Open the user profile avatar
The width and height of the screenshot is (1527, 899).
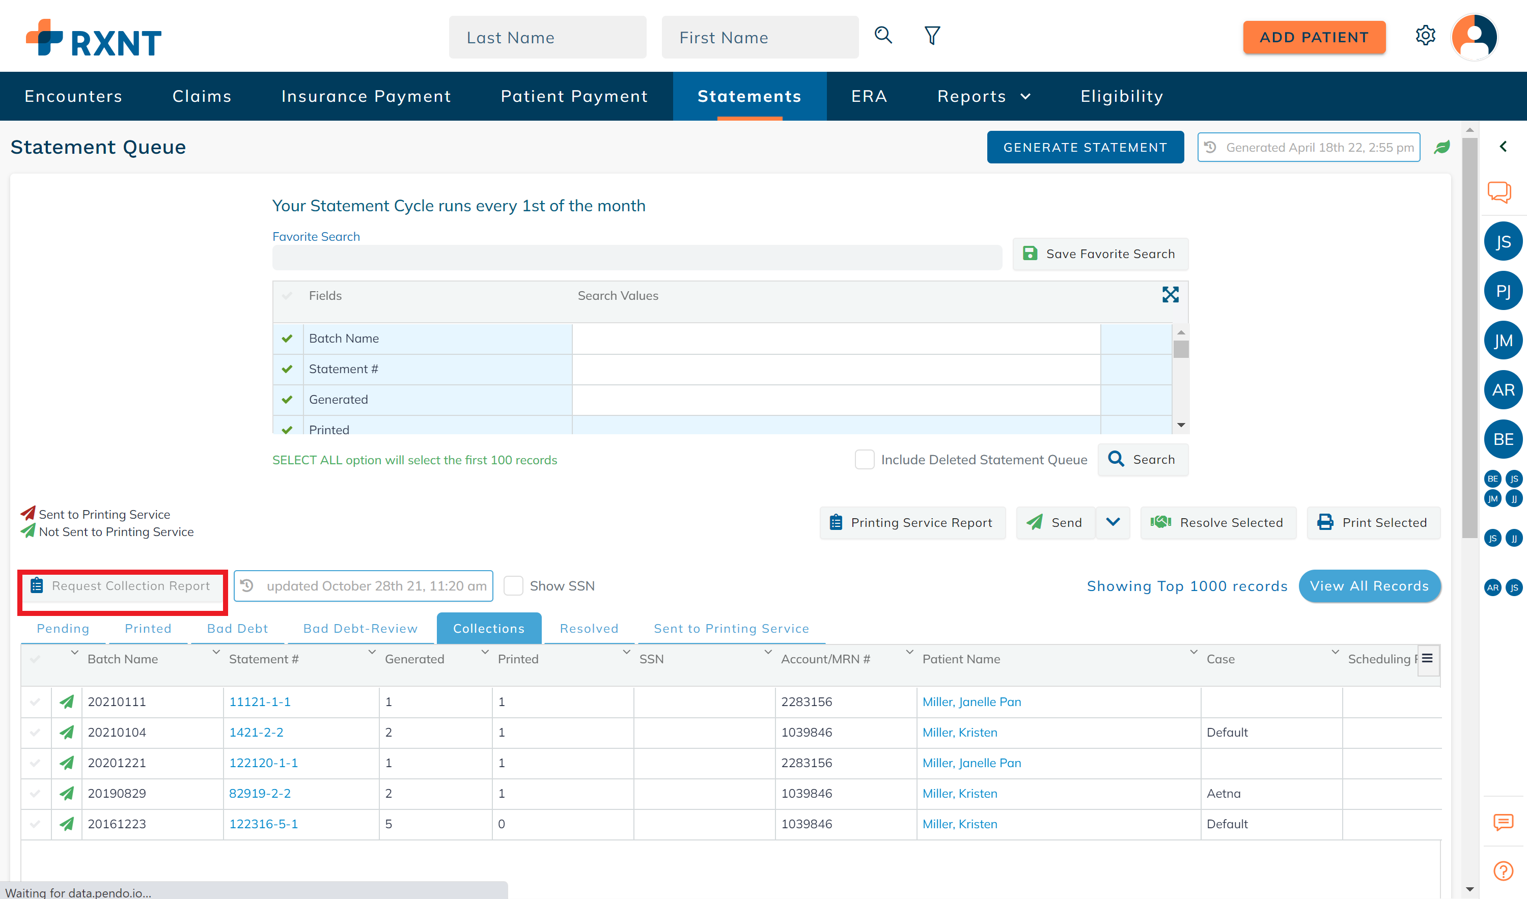coord(1474,37)
